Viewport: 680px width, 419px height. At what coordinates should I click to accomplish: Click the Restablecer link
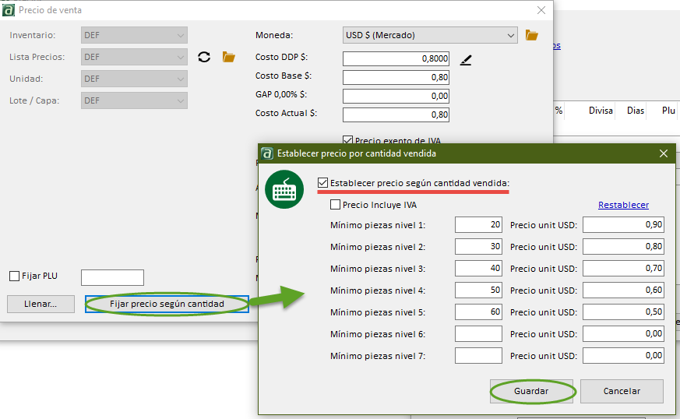click(623, 205)
